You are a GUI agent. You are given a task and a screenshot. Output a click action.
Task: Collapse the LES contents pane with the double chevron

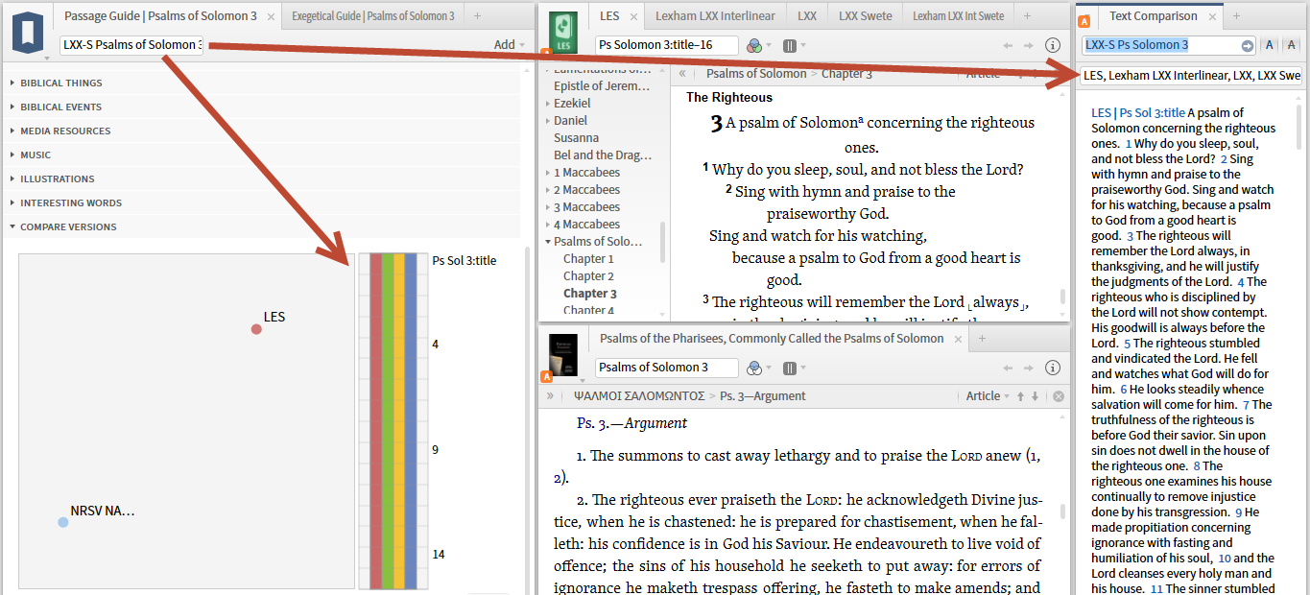682,74
